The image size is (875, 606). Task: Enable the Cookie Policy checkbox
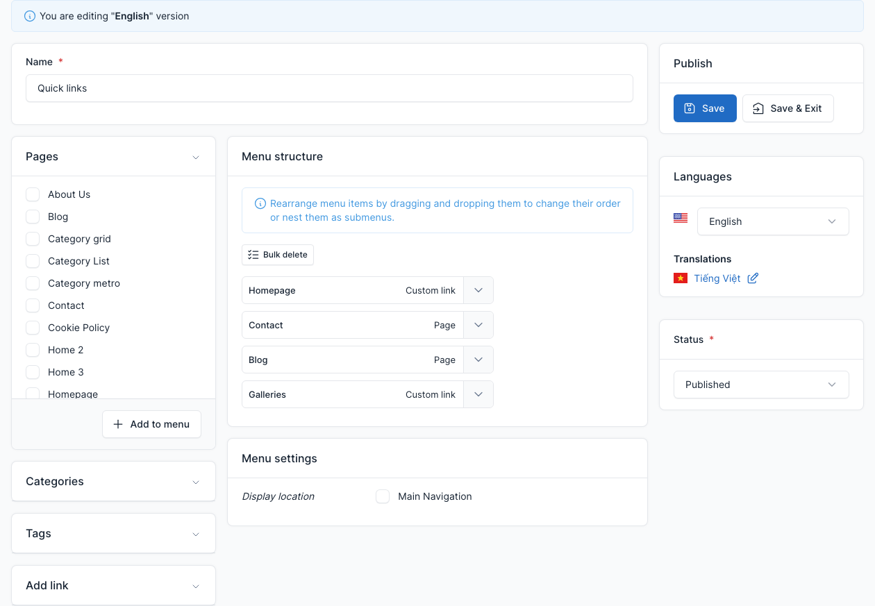click(33, 328)
